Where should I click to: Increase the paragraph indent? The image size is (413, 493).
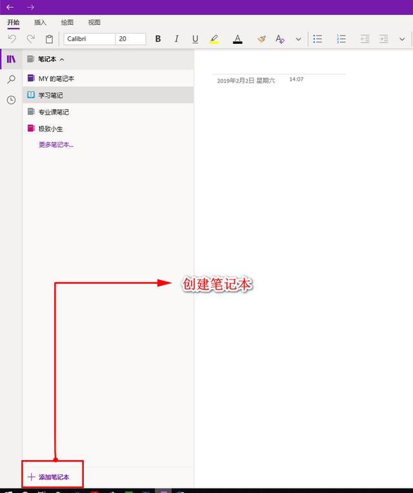[383, 39]
